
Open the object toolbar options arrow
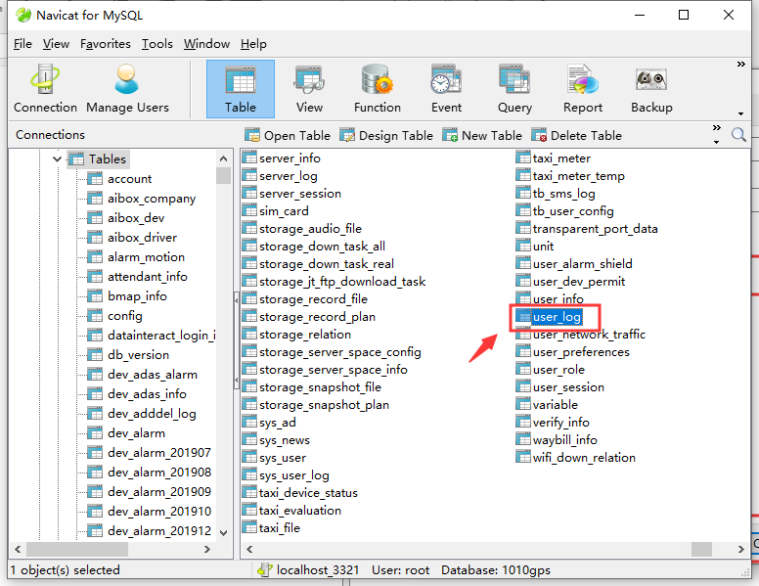(x=716, y=142)
